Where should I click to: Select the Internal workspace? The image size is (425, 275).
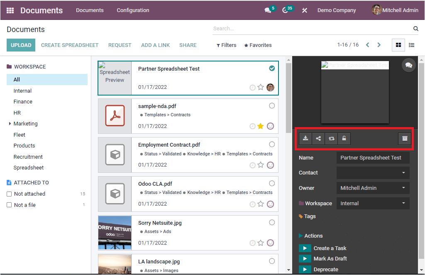(22, 91)
